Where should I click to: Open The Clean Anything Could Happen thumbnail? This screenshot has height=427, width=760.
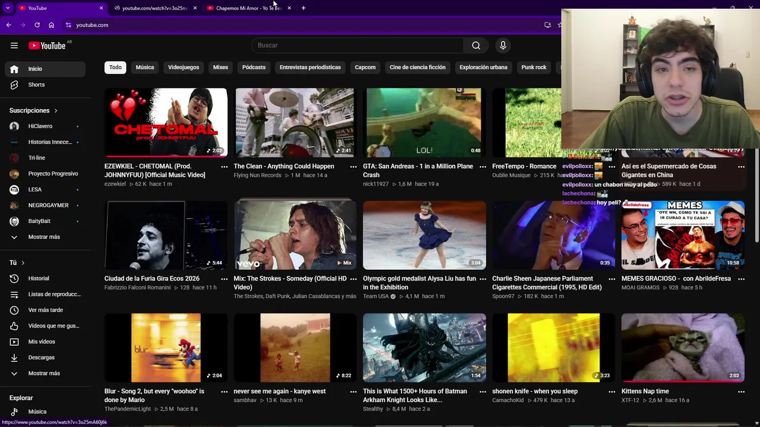click(295, 123)
